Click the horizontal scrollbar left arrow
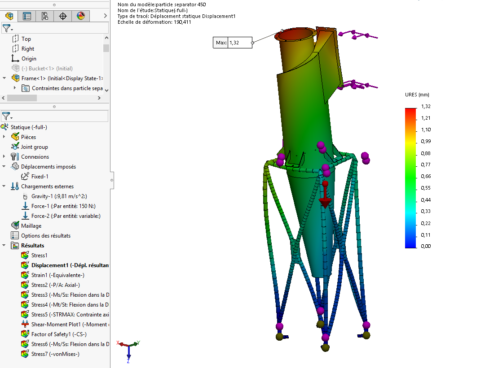The height and width of the screenshot is (368, 485). pyautogui.click(x=4, y=98)
